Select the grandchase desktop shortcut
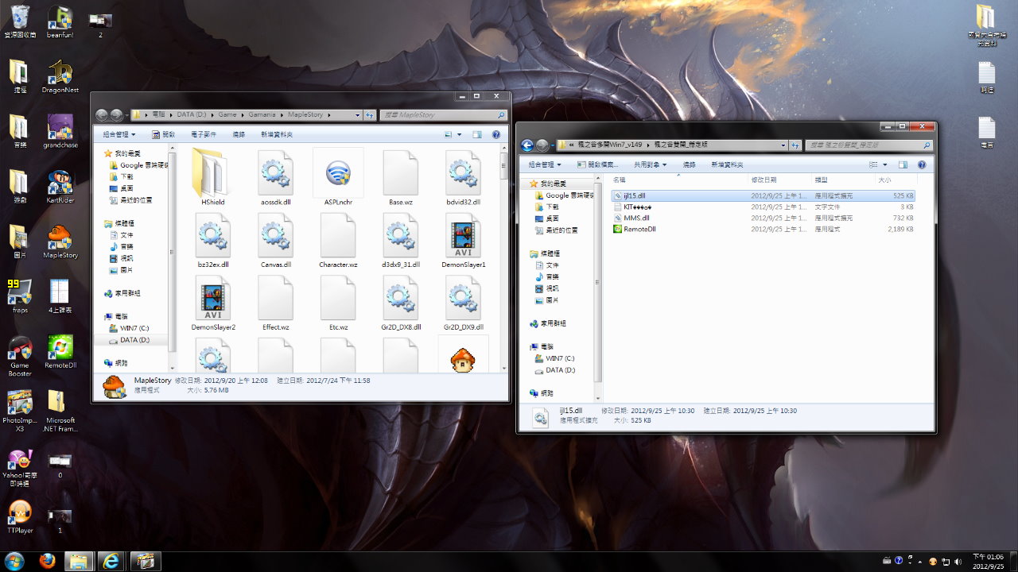This screenshot has width=1018, height=572. 60,132
